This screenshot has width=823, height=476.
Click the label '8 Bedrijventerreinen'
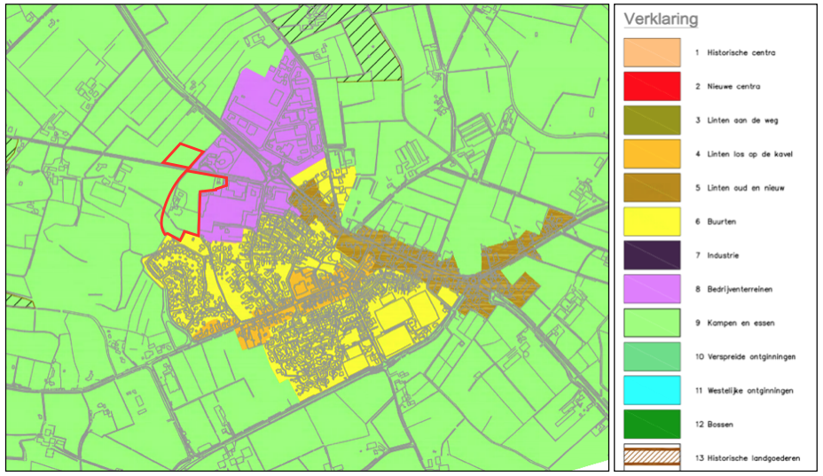click(733, 289)
